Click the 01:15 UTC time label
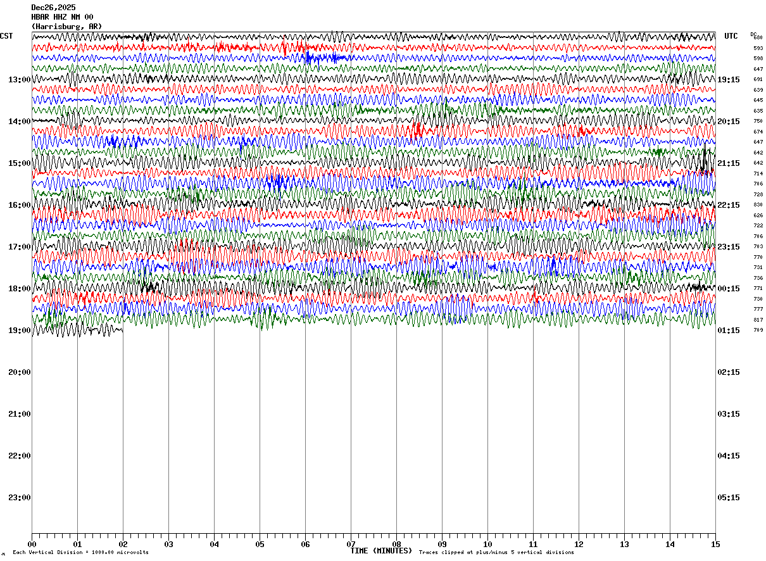 tap(729, 331)
